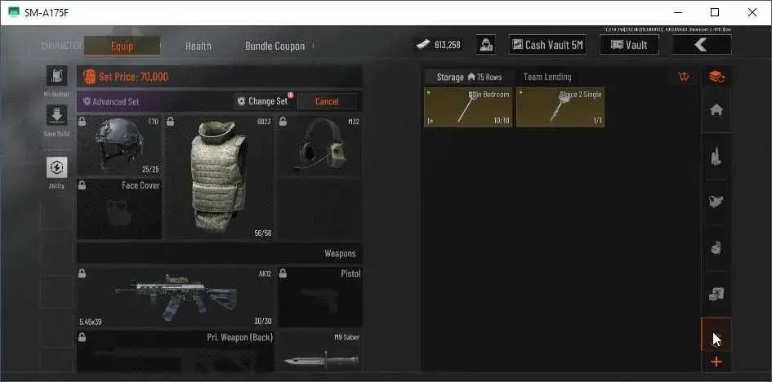
Task: Open the Kit Builder icon
Action: coord(56,76)
